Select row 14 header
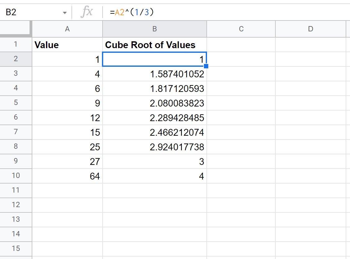 click(16, 234)
